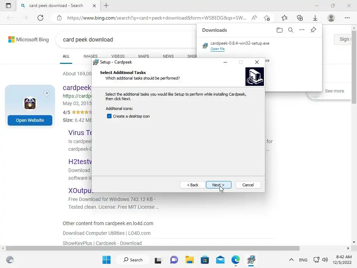The height and width of the screenshot is (268, 357).
Task: Open Microsoft Store from taskbar
Action: tap(205, 260)
